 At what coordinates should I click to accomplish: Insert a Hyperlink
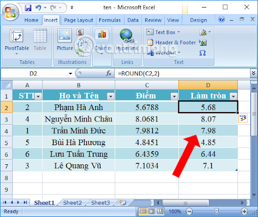tap(127, 36)
